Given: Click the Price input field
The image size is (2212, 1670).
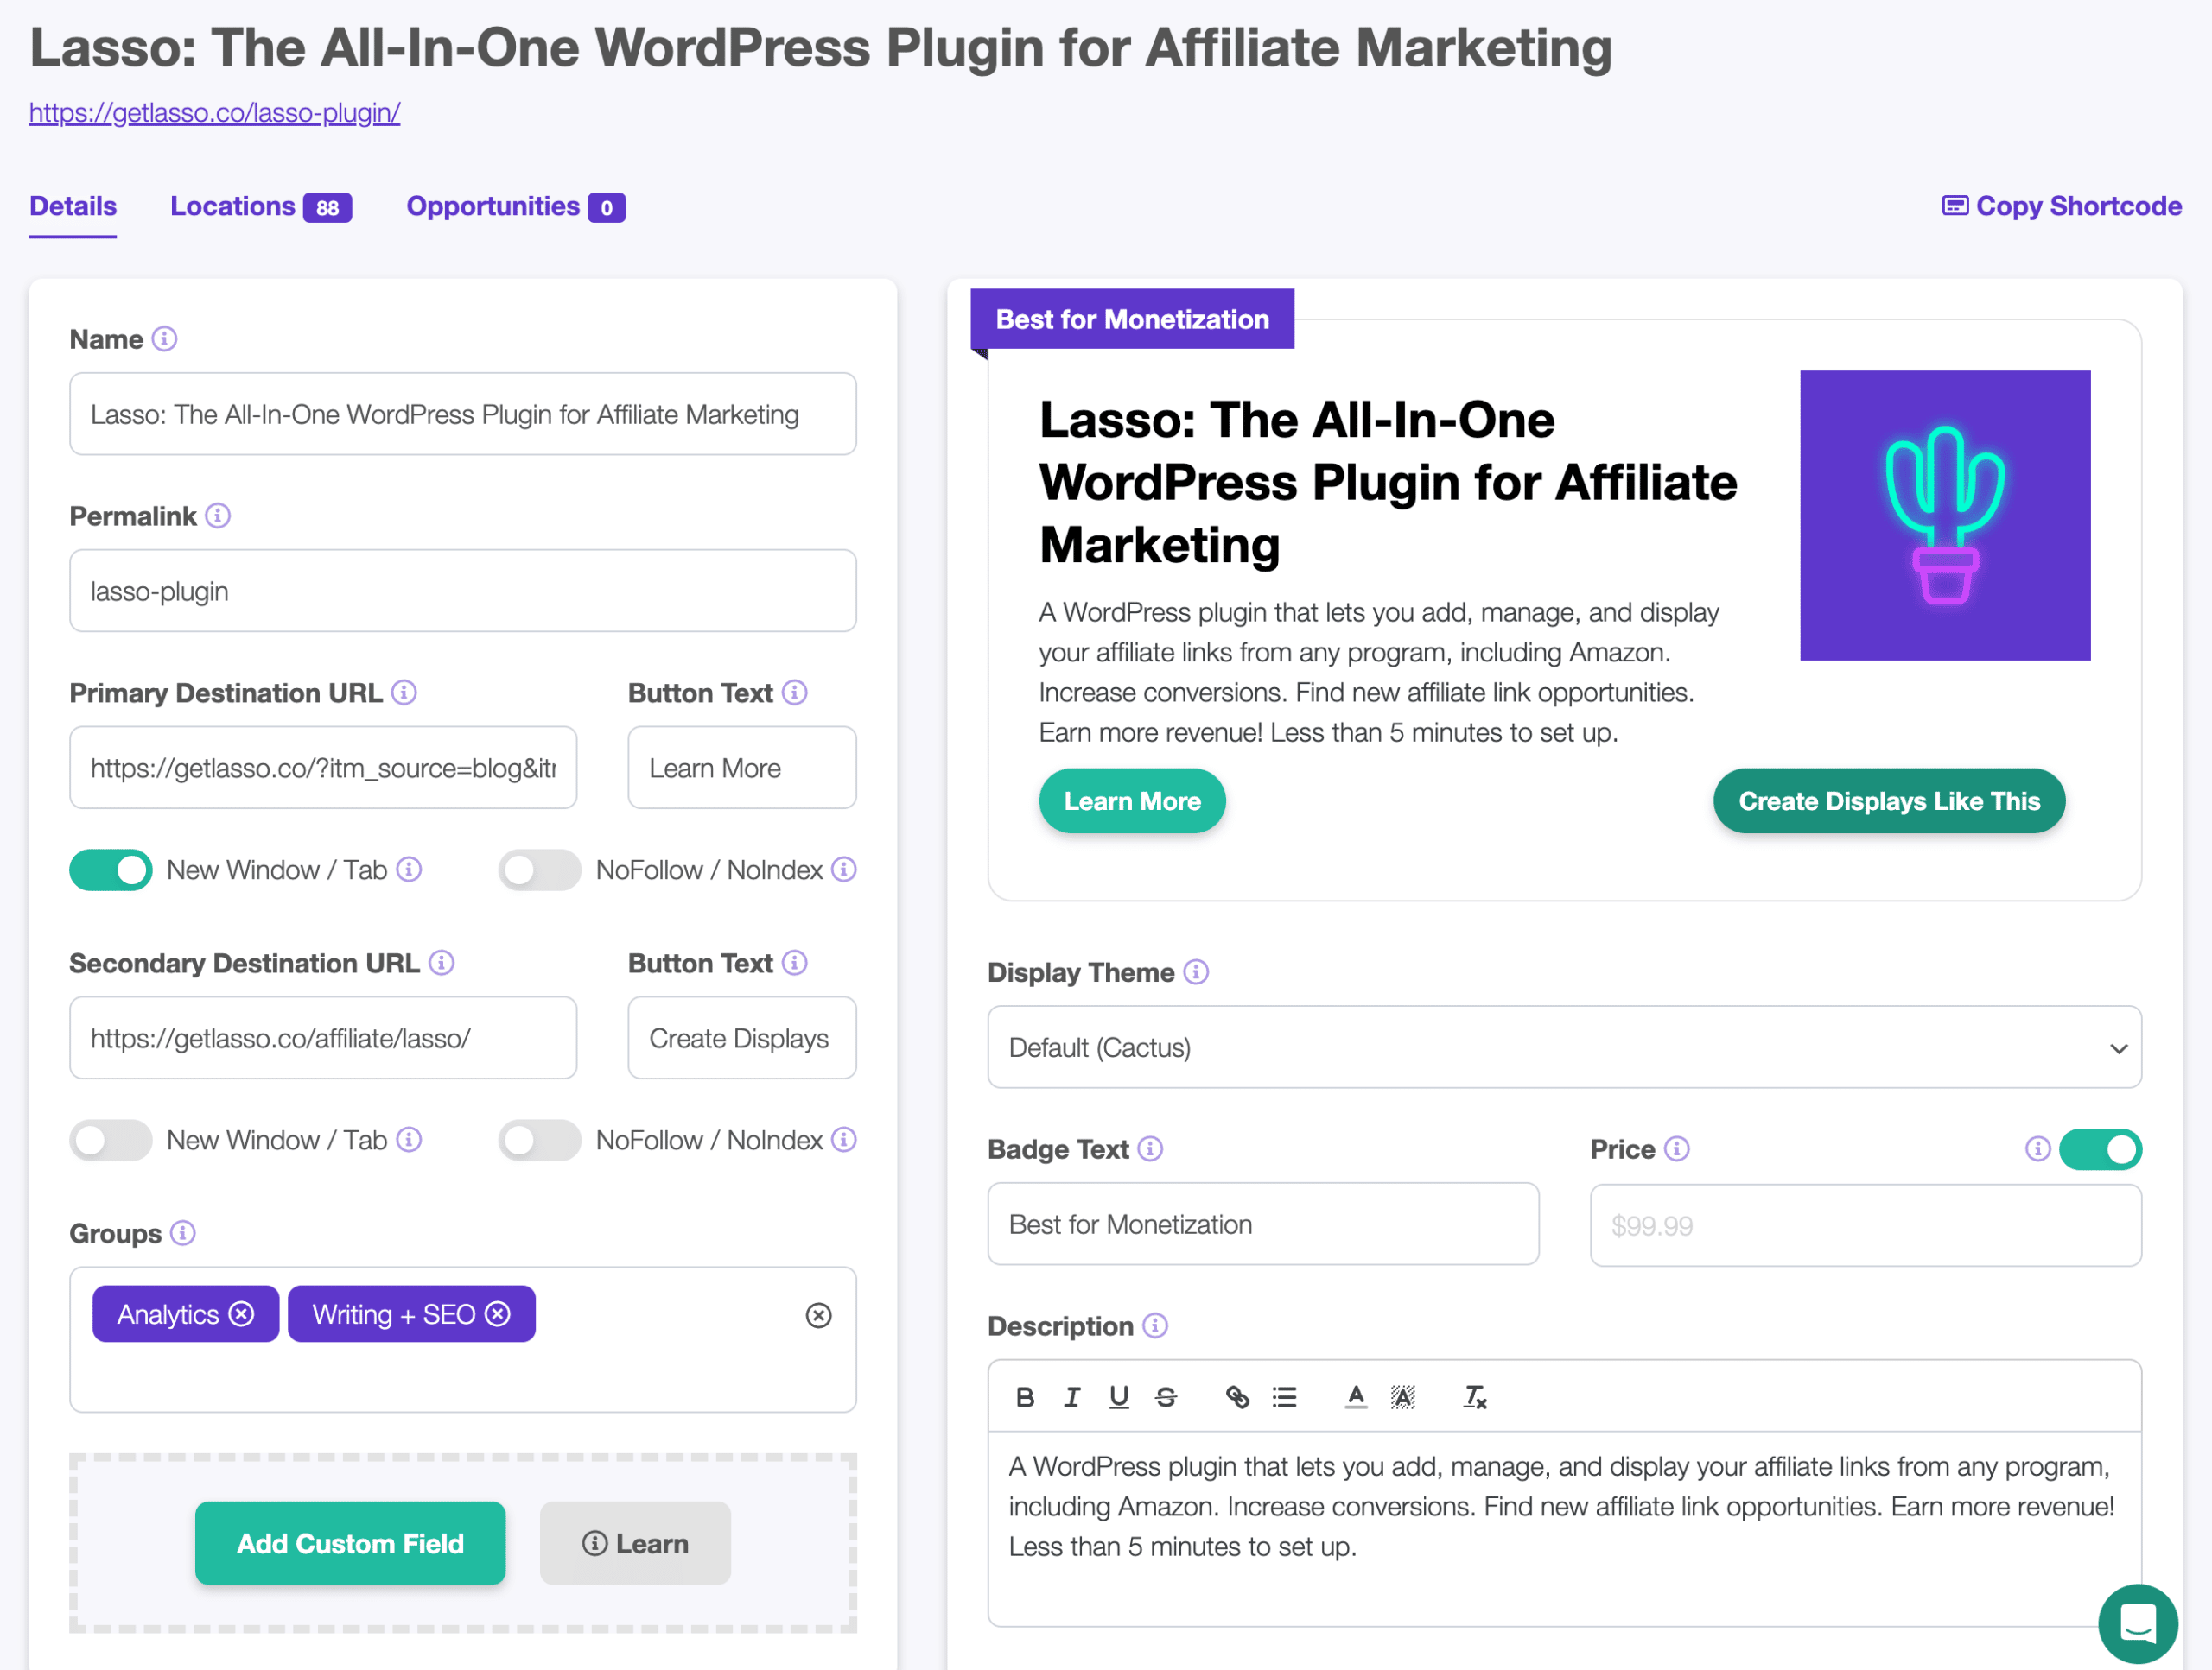Looking at the screenshot, I should coord(1866,1225).
